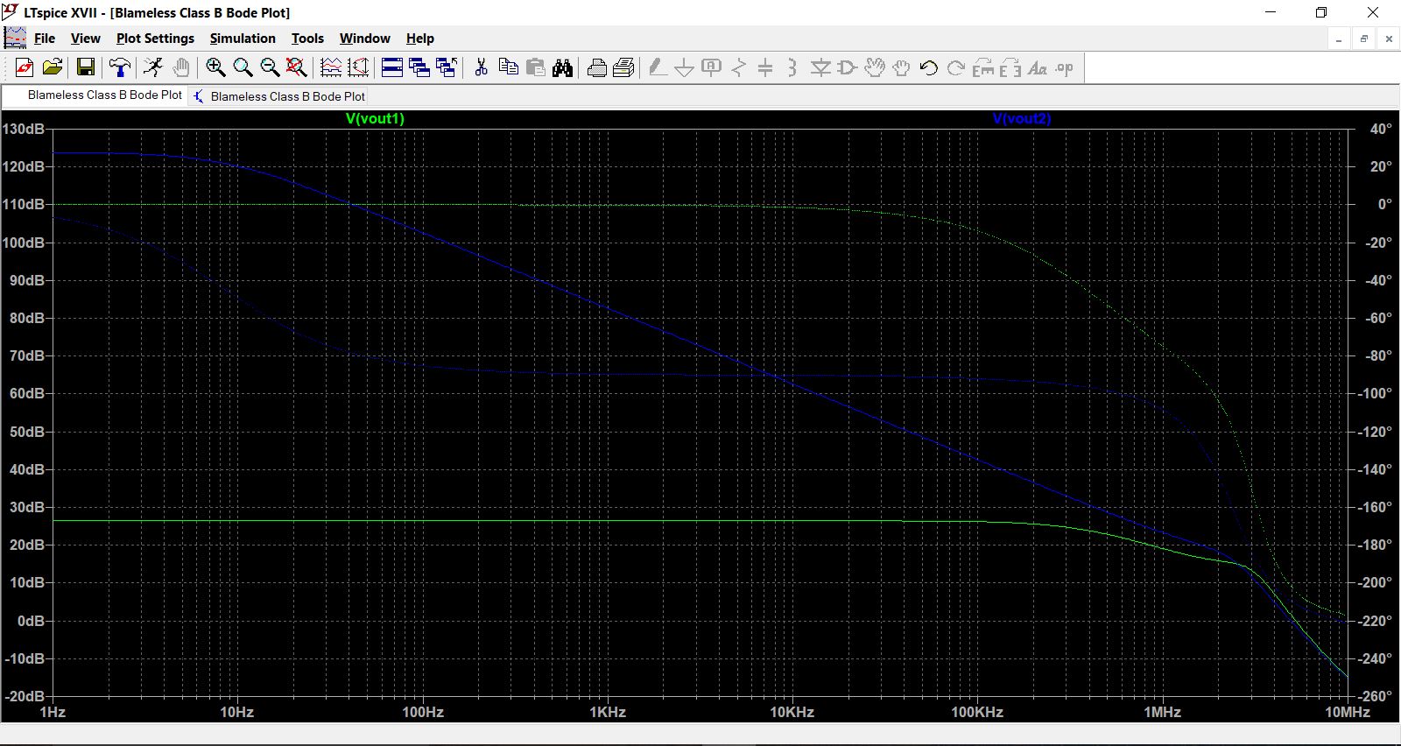The image size is (1401, 746).
Task: Select the Move hand tool
Action: (875, 67)
